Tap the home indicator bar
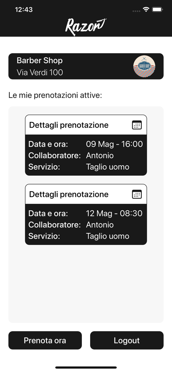This screenshot has width=172, height=372. click(86, 368)
